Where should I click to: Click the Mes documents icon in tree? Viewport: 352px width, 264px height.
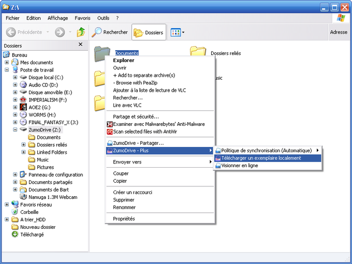pos(15,62)
